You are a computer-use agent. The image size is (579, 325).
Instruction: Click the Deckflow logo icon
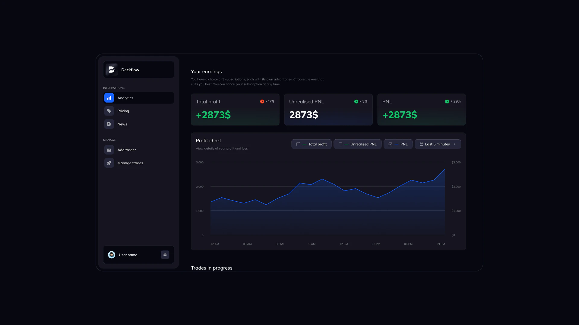tap(112, 70)
